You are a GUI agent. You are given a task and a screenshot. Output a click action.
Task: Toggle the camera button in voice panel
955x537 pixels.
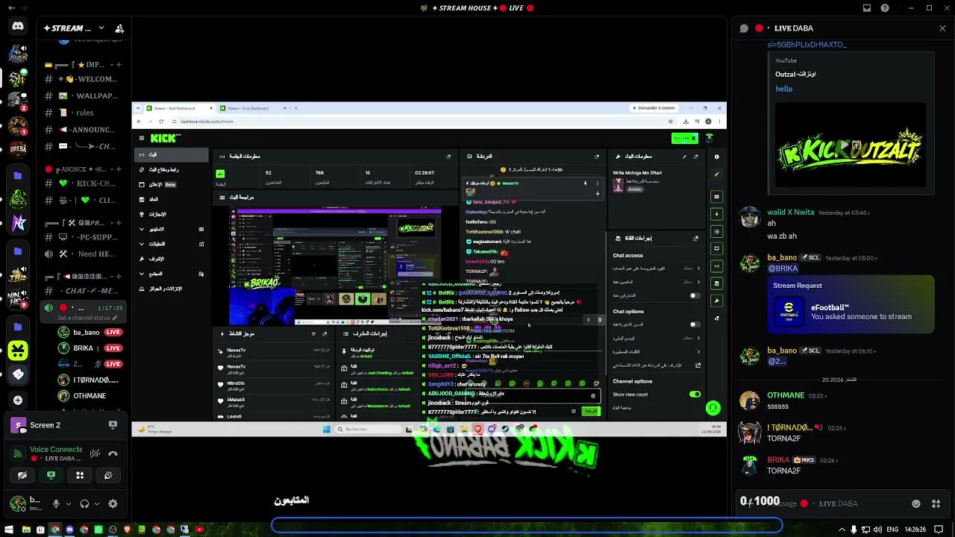tap(22, 475)
